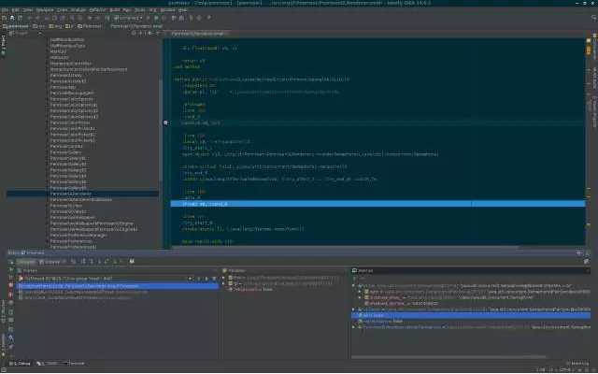Click the Resume Program icon

click(x=10, y=270)
